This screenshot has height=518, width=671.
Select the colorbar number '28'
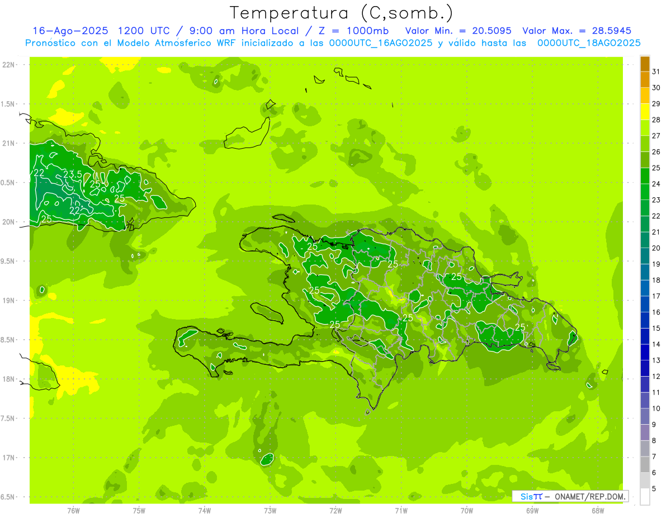tap(656, 120)
